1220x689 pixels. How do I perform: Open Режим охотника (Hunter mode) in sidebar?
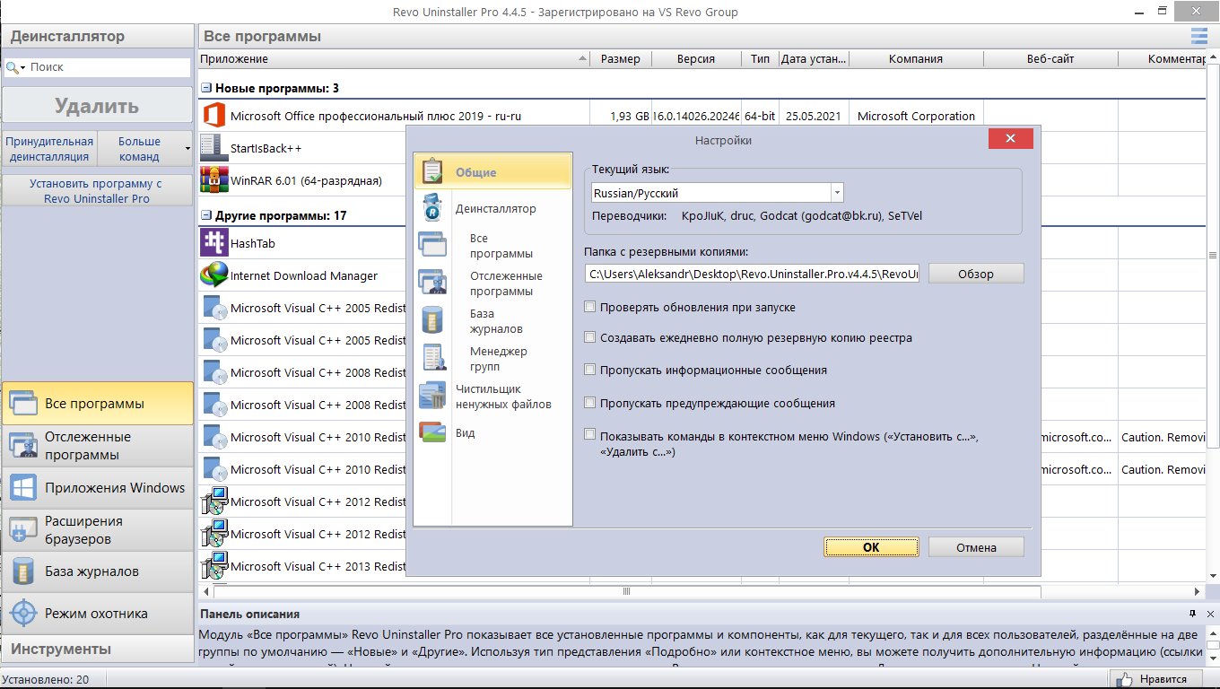point(97,614)
